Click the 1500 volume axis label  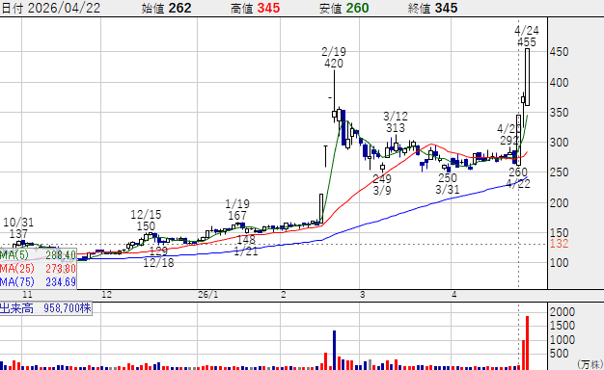pos(562,326)
